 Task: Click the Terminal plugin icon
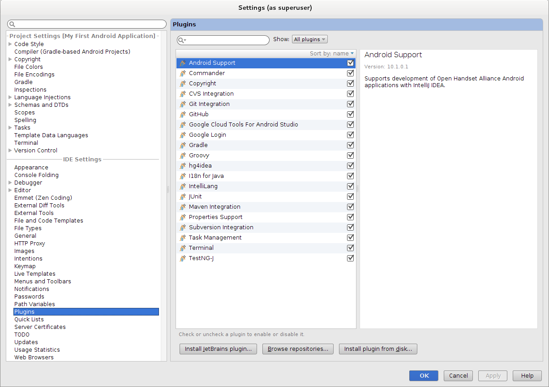tap(183, 248)
